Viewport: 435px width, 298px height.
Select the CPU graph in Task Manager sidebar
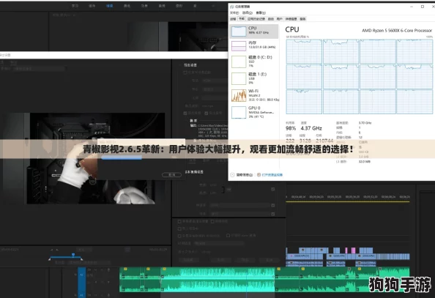pyautogui.click(x=239, y=31)
